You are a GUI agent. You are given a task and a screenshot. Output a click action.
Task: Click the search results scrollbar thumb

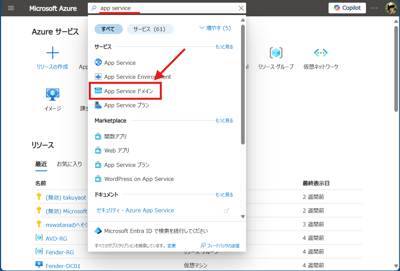coord(243,84)
